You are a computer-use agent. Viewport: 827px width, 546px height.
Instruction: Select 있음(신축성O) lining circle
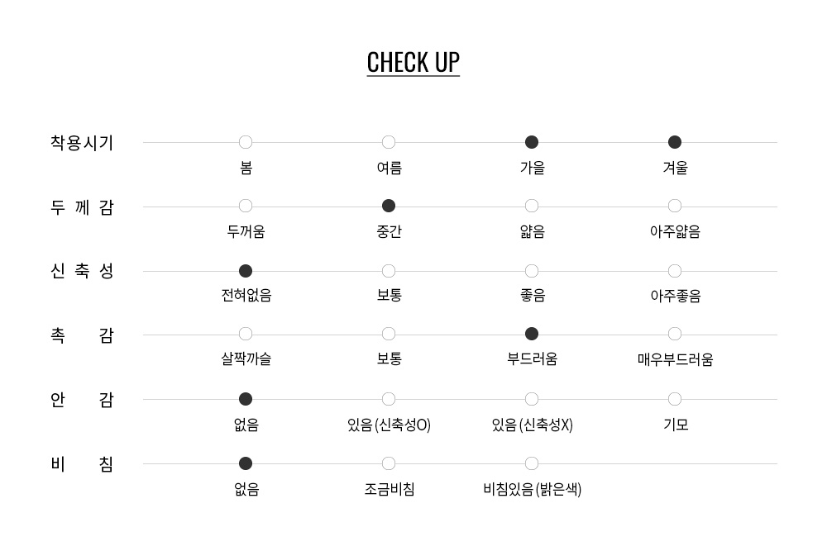click(389, 399)
